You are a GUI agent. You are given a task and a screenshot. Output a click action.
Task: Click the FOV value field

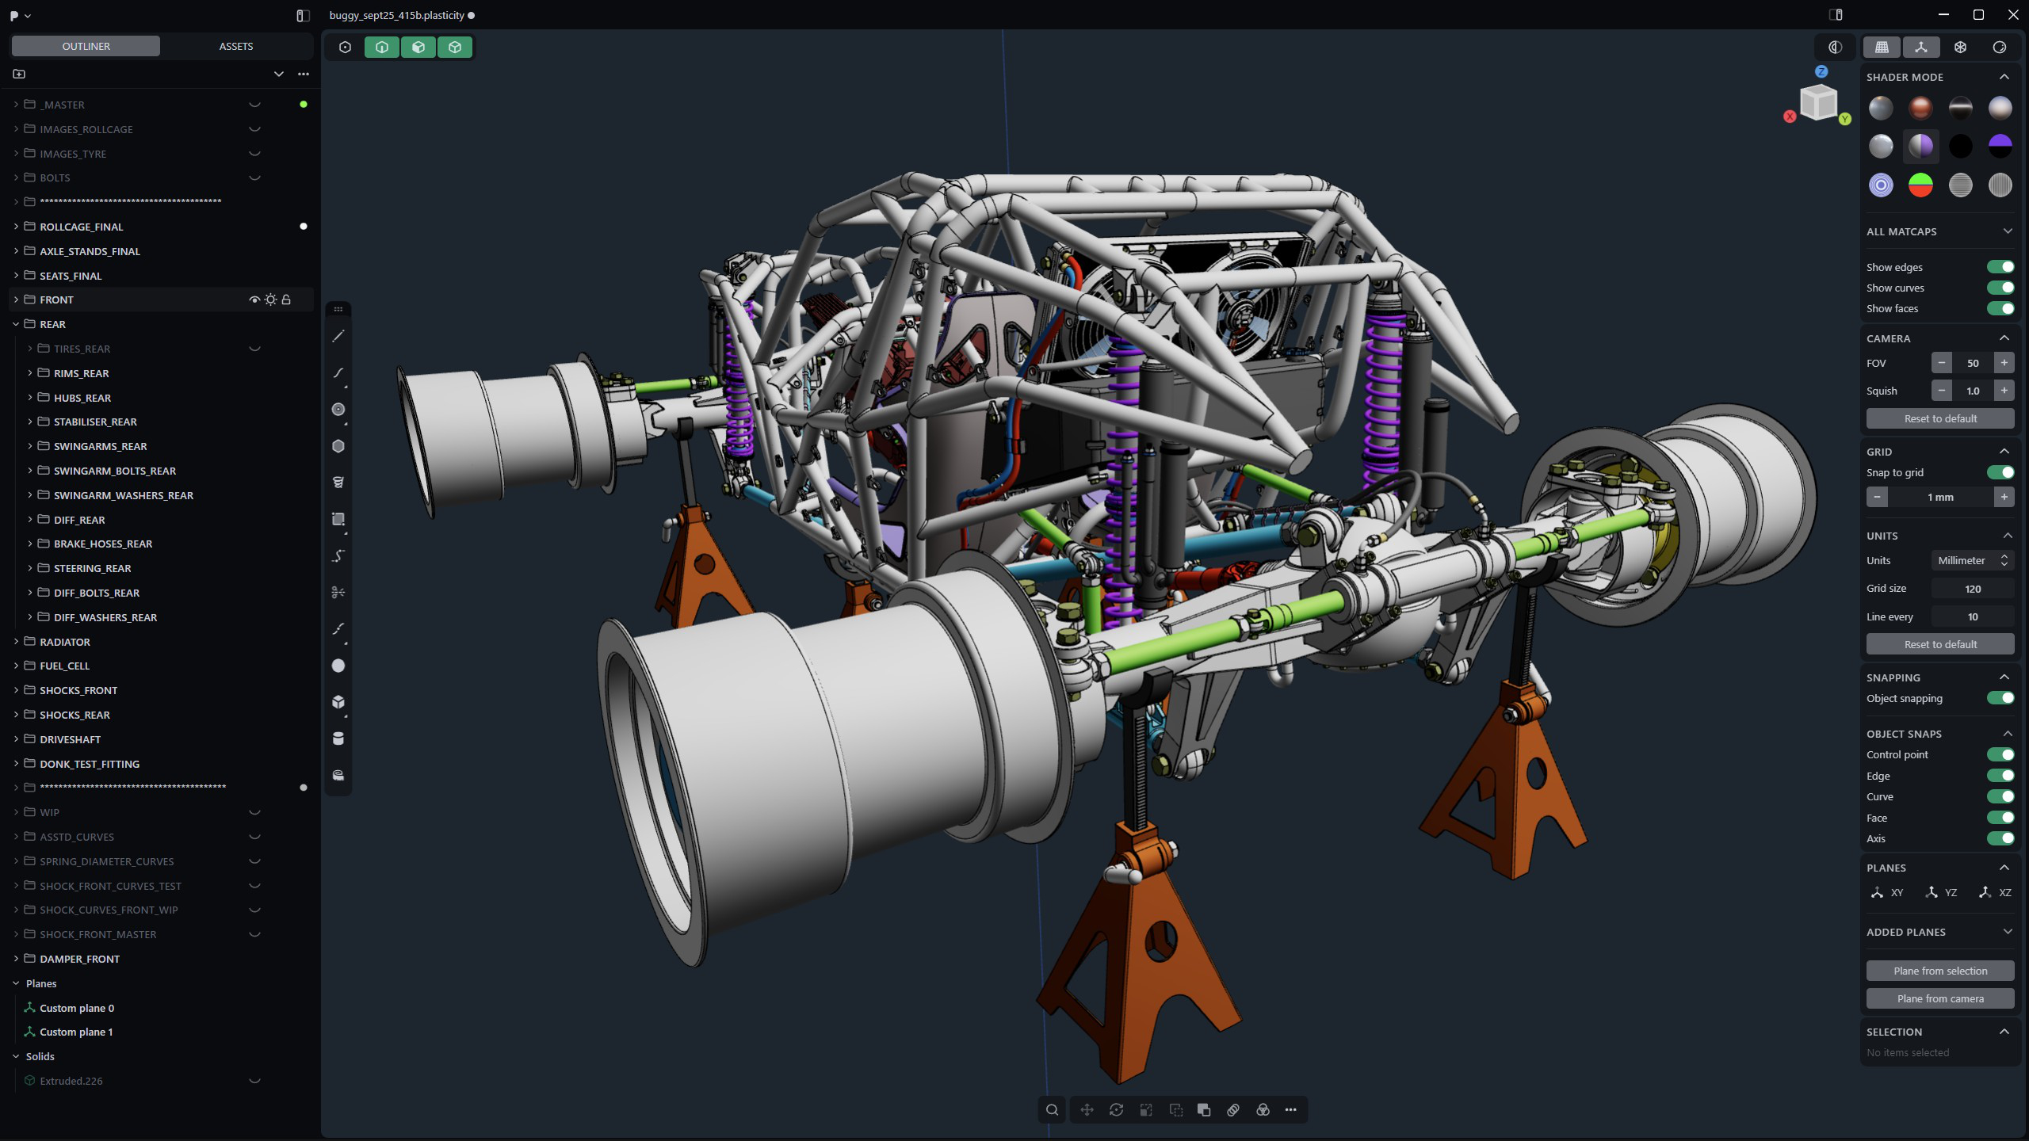tap(1972, 363)
